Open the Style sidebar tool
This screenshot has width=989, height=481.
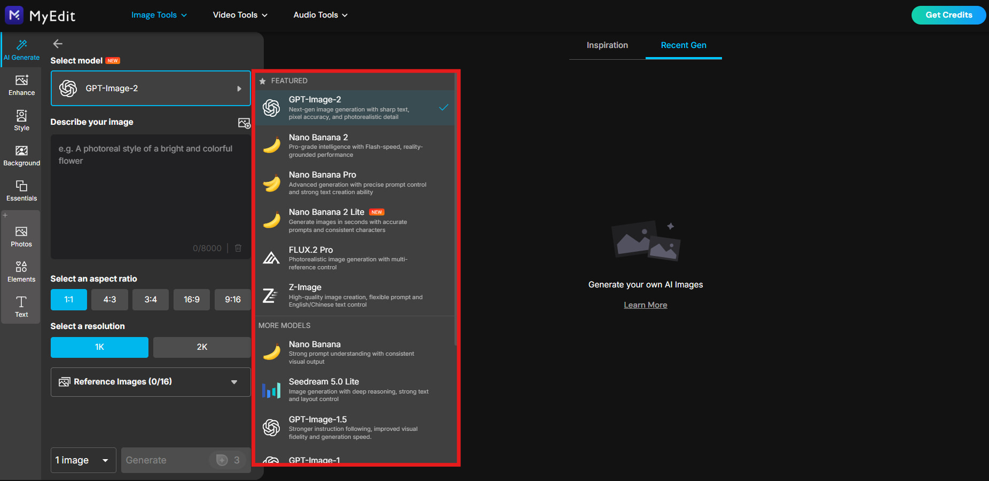click(x=21, y=121)
